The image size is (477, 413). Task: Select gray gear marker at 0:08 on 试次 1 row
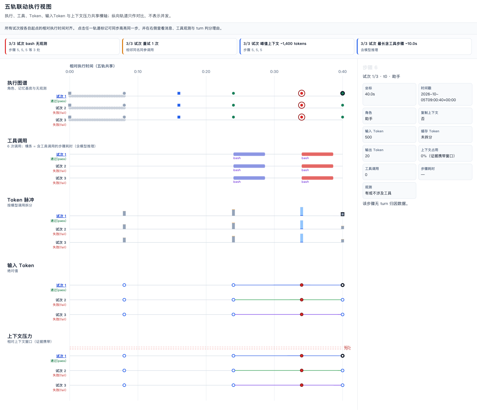[x=124, y=93]
